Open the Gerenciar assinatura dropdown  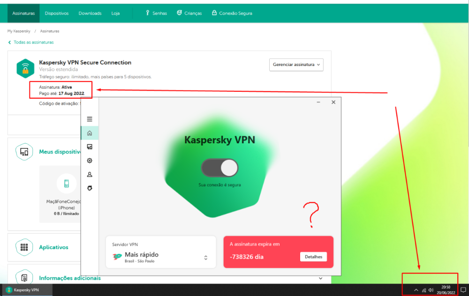pos(296,65)
